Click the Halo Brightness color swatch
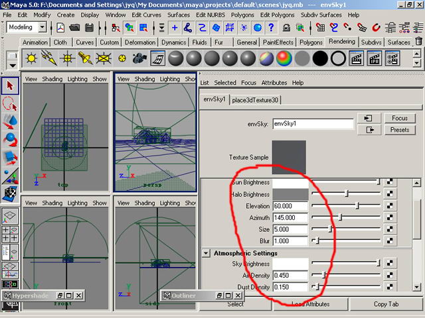The image size is (425, 318). 290,194
